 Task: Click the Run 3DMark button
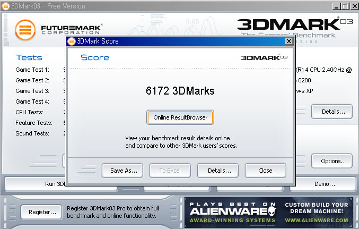[61, 184]
